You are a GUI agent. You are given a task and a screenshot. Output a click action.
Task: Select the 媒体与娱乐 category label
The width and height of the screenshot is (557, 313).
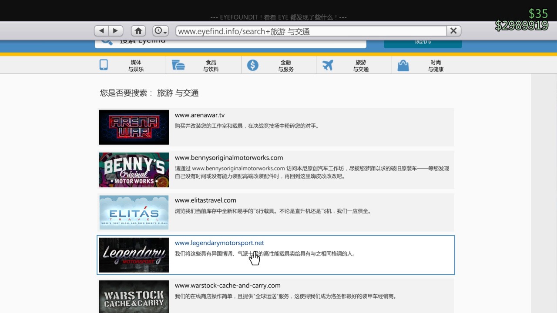(136, 66)
